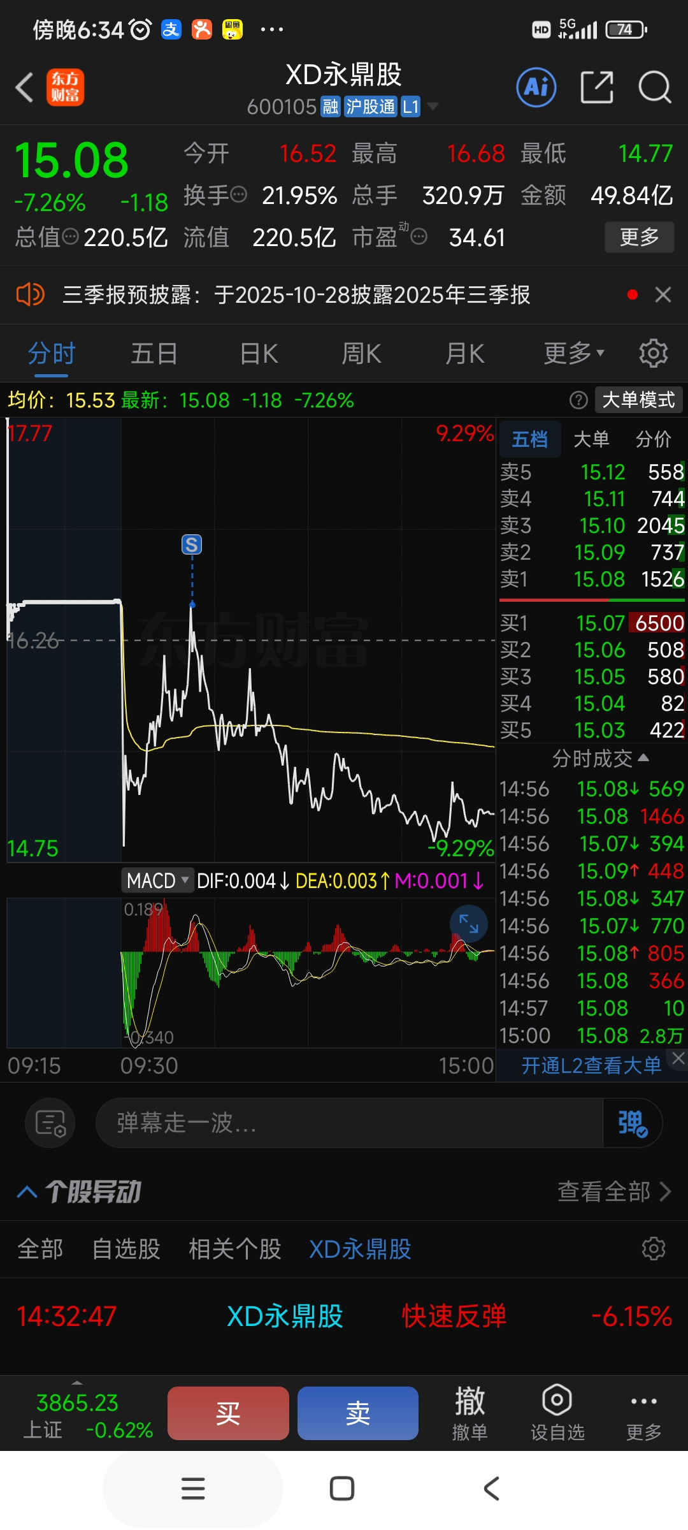Viewport: 688px width, 1530px height.
Task: Tap 卖3 15.10 order row
Action: pyautogui.click(x=592, y=525)
